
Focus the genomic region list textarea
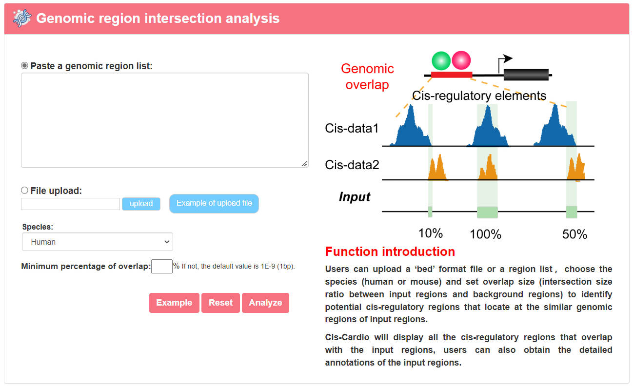click(x=165, y=120)
